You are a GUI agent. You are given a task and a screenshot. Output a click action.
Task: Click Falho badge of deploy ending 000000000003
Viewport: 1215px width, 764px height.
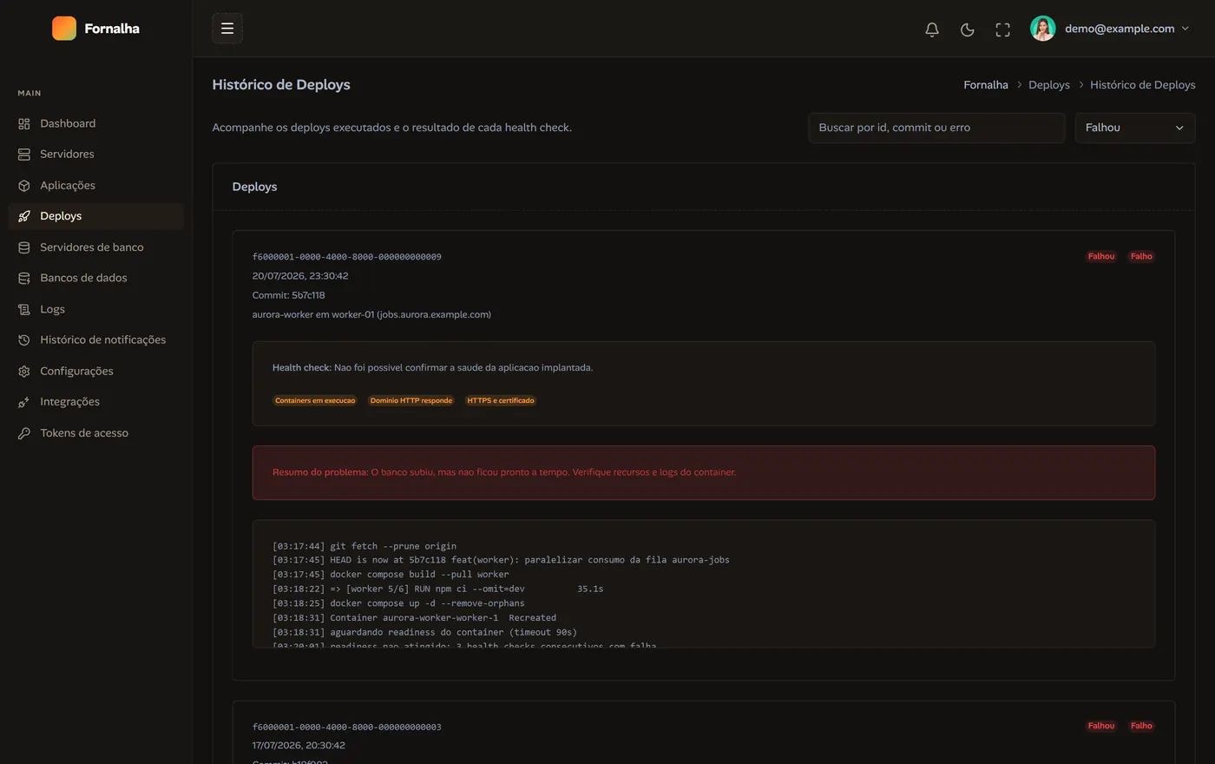click(1141, 726)
